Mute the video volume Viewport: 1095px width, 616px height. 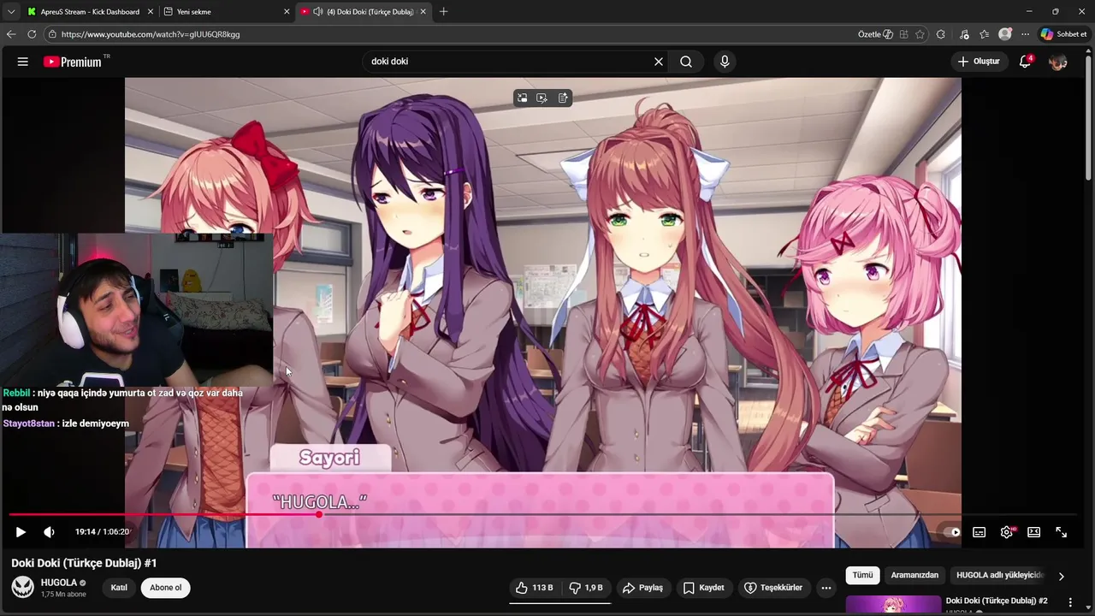click(49, 532)
